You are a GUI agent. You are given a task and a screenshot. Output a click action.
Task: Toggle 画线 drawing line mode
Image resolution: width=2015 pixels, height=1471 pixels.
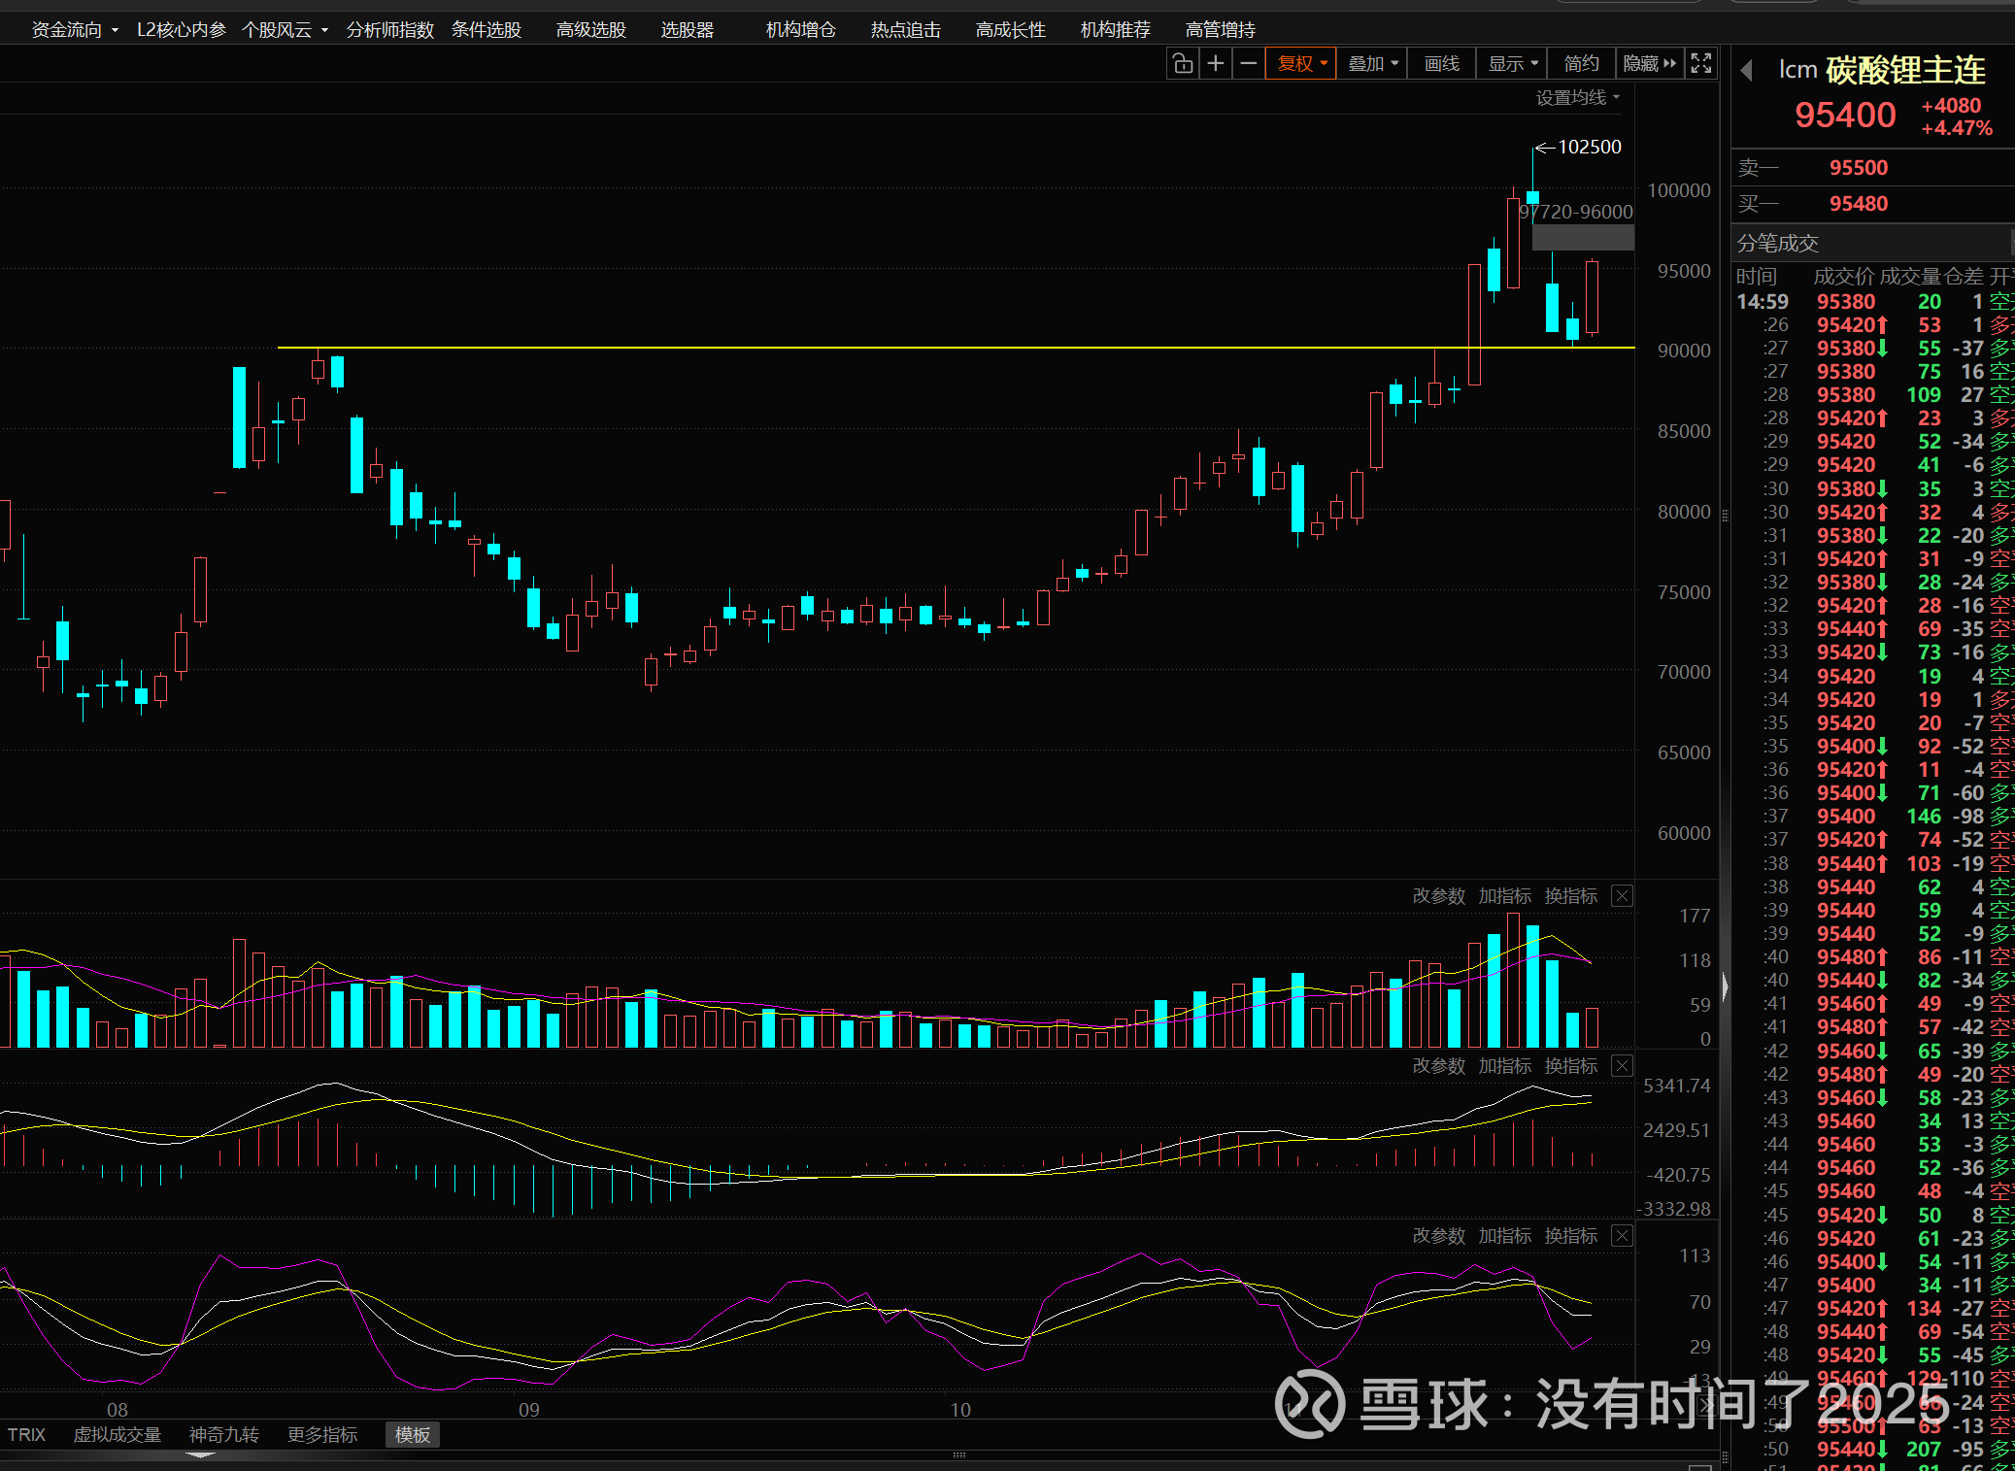[1441, 64]
